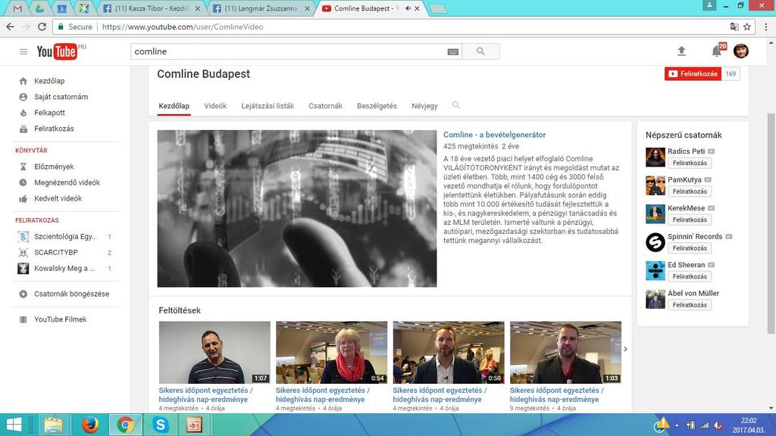This screenshot has width=776, height=436.
Task: Select the Kezdőlap channel tab
Action: coord(174,106)
